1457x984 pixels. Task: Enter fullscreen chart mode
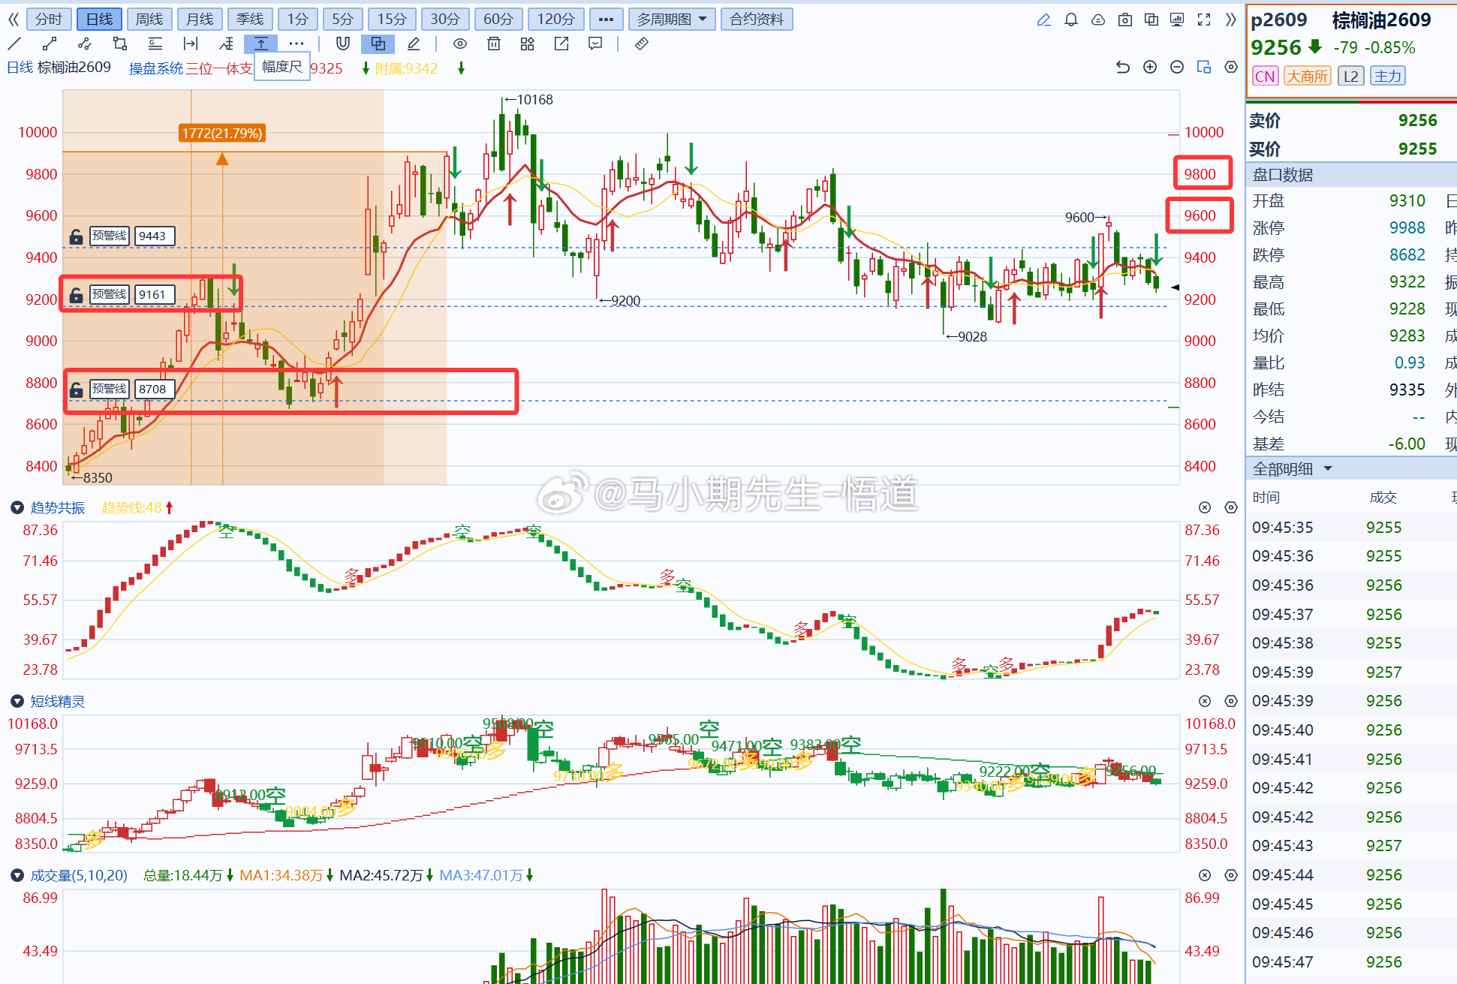click(1204, 20)
